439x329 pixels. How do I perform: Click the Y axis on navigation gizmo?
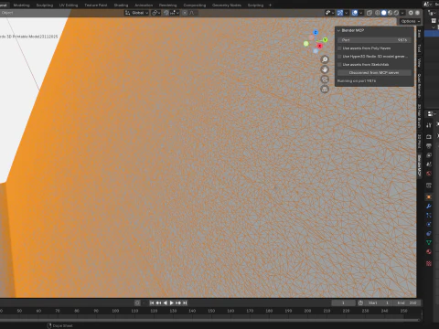pyautogui.click(x=325, y=40)
